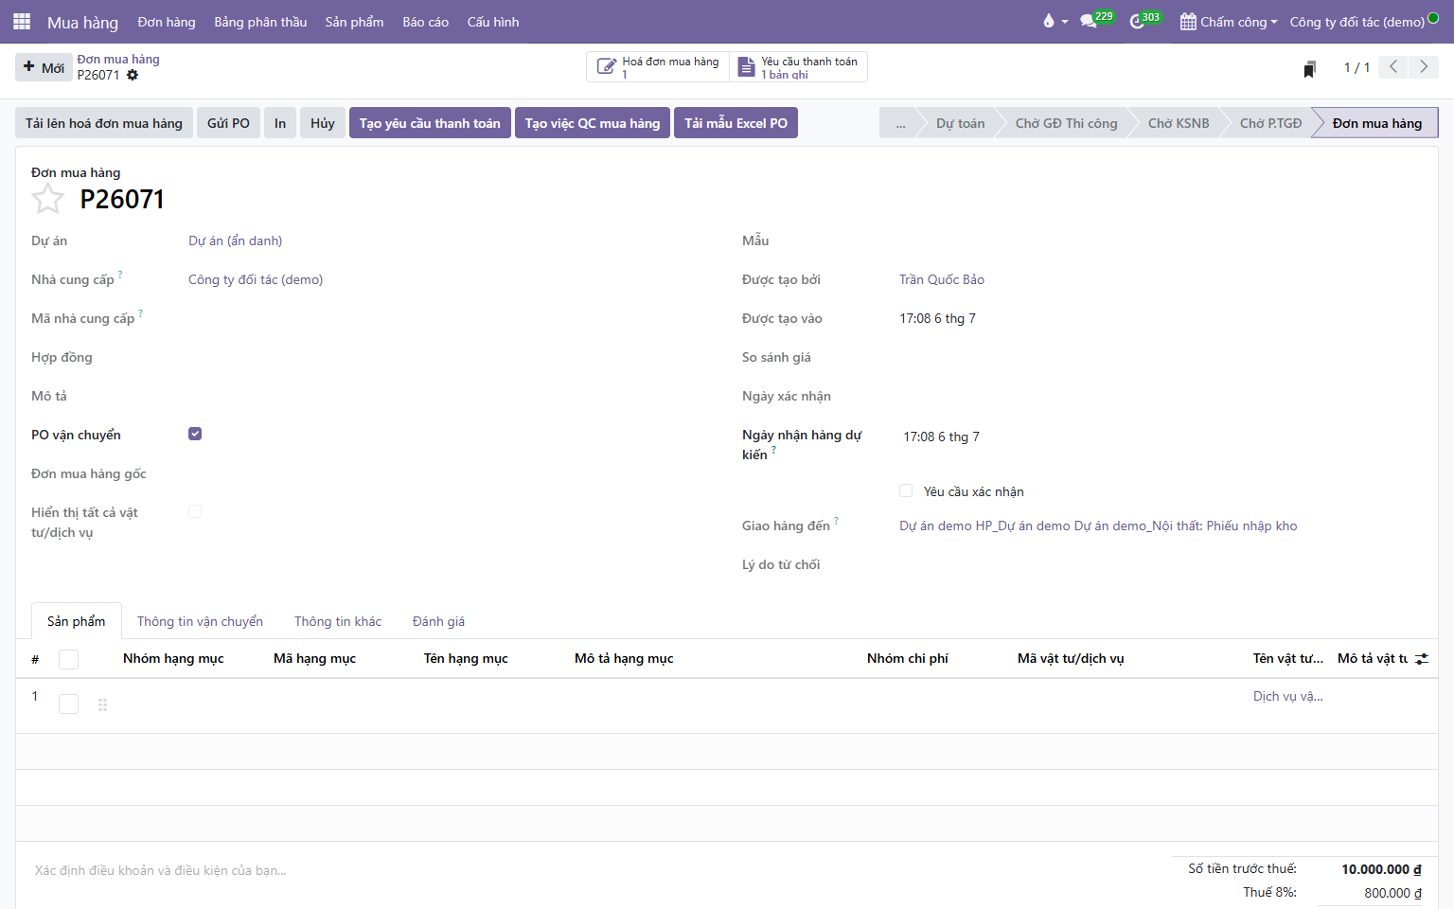The width and height of the screenshot is (1454, 909).
Task: Click the bookmark icon near the record pager
Action: coord(1310,68)
